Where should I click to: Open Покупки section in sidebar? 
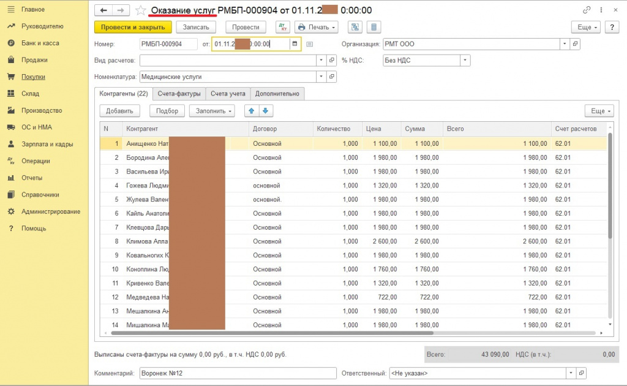tap(33, 77)
